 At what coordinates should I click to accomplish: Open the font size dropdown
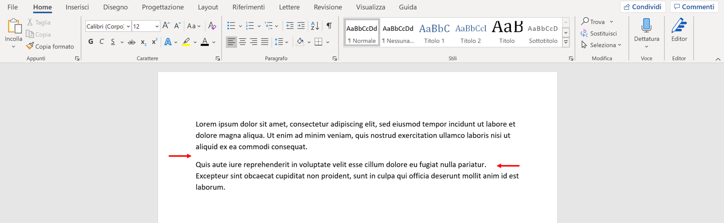coord(157,26)
